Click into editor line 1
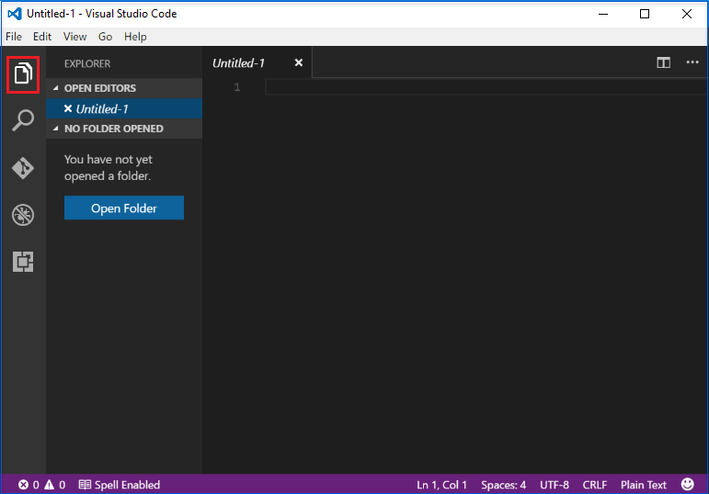This screenshot has height=494, width=709. point(486,87)
